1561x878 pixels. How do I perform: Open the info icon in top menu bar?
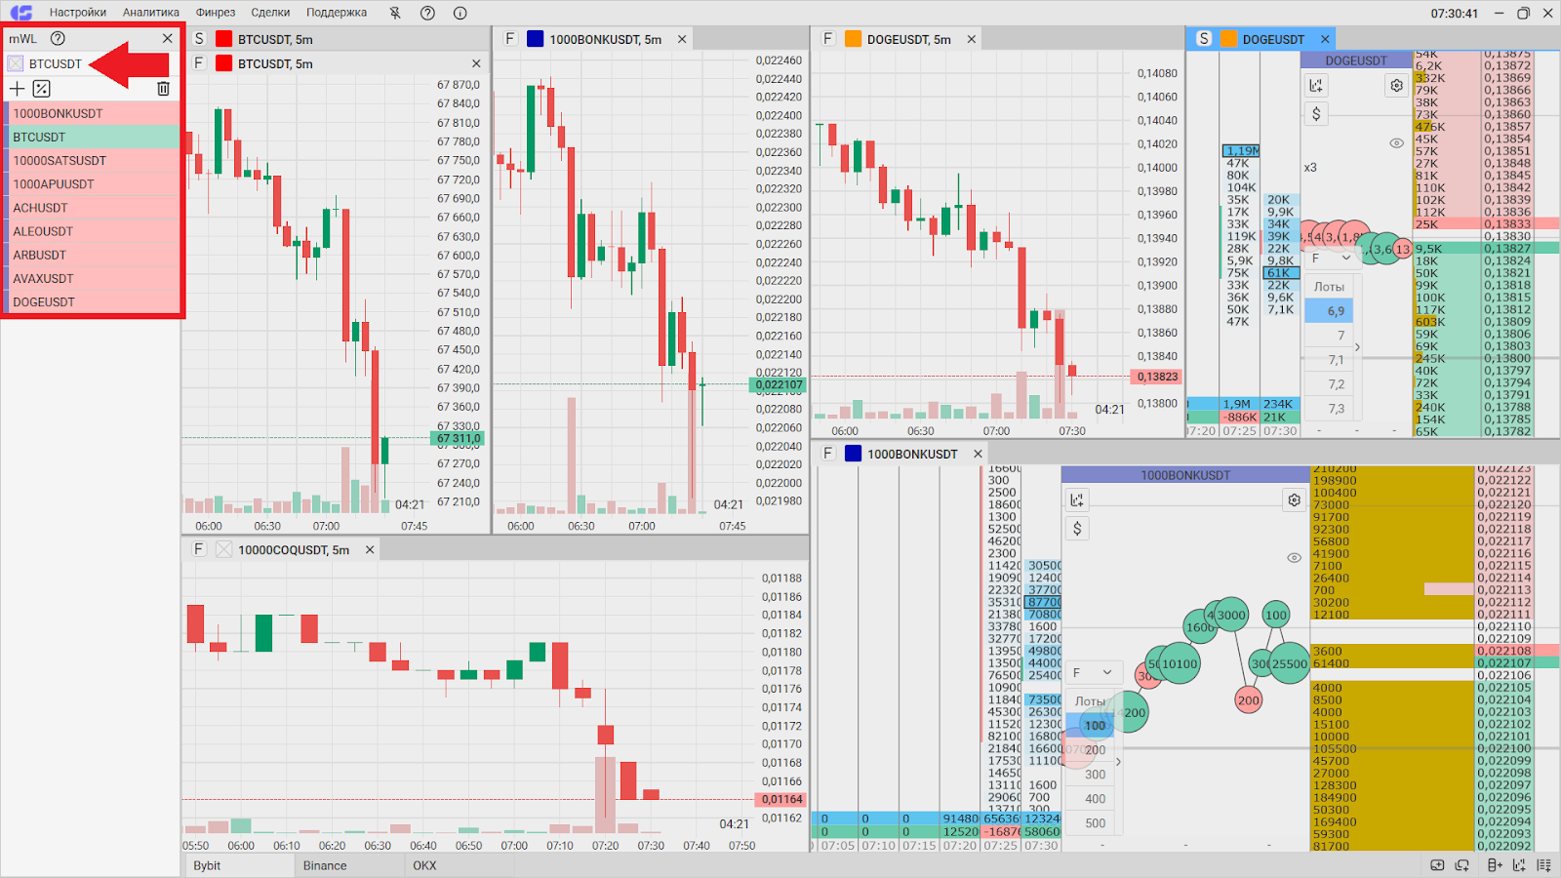pos(460,13)
